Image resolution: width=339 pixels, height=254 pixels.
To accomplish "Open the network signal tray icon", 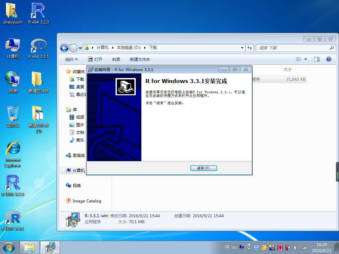I will pos(304,247).
